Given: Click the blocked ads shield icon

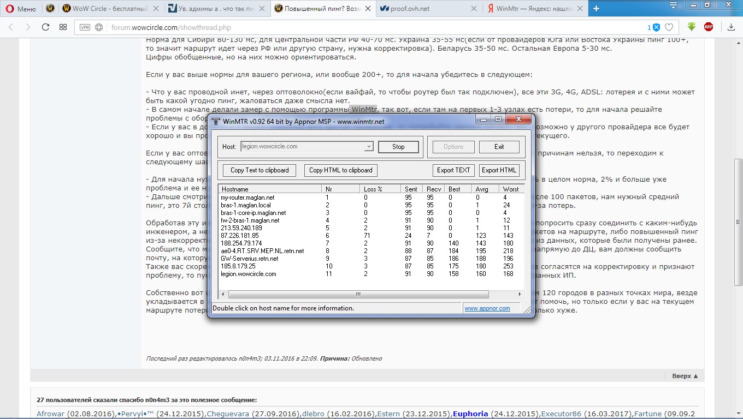Looking at the screenshot, I should (656, 27).
